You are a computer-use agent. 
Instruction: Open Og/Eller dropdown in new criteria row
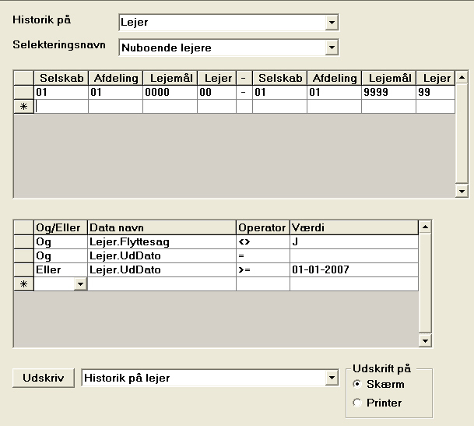[x=80, y=285]
